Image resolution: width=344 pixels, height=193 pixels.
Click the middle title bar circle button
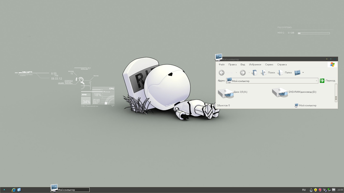click(x=331, y=59)
